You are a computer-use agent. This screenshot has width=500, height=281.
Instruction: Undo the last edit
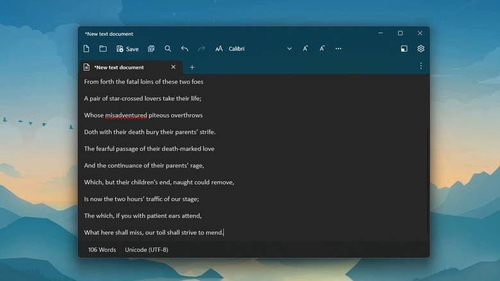[185, 49]
